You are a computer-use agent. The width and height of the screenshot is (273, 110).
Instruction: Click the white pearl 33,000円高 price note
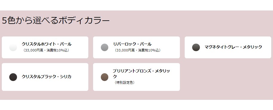tap(46, 51)
